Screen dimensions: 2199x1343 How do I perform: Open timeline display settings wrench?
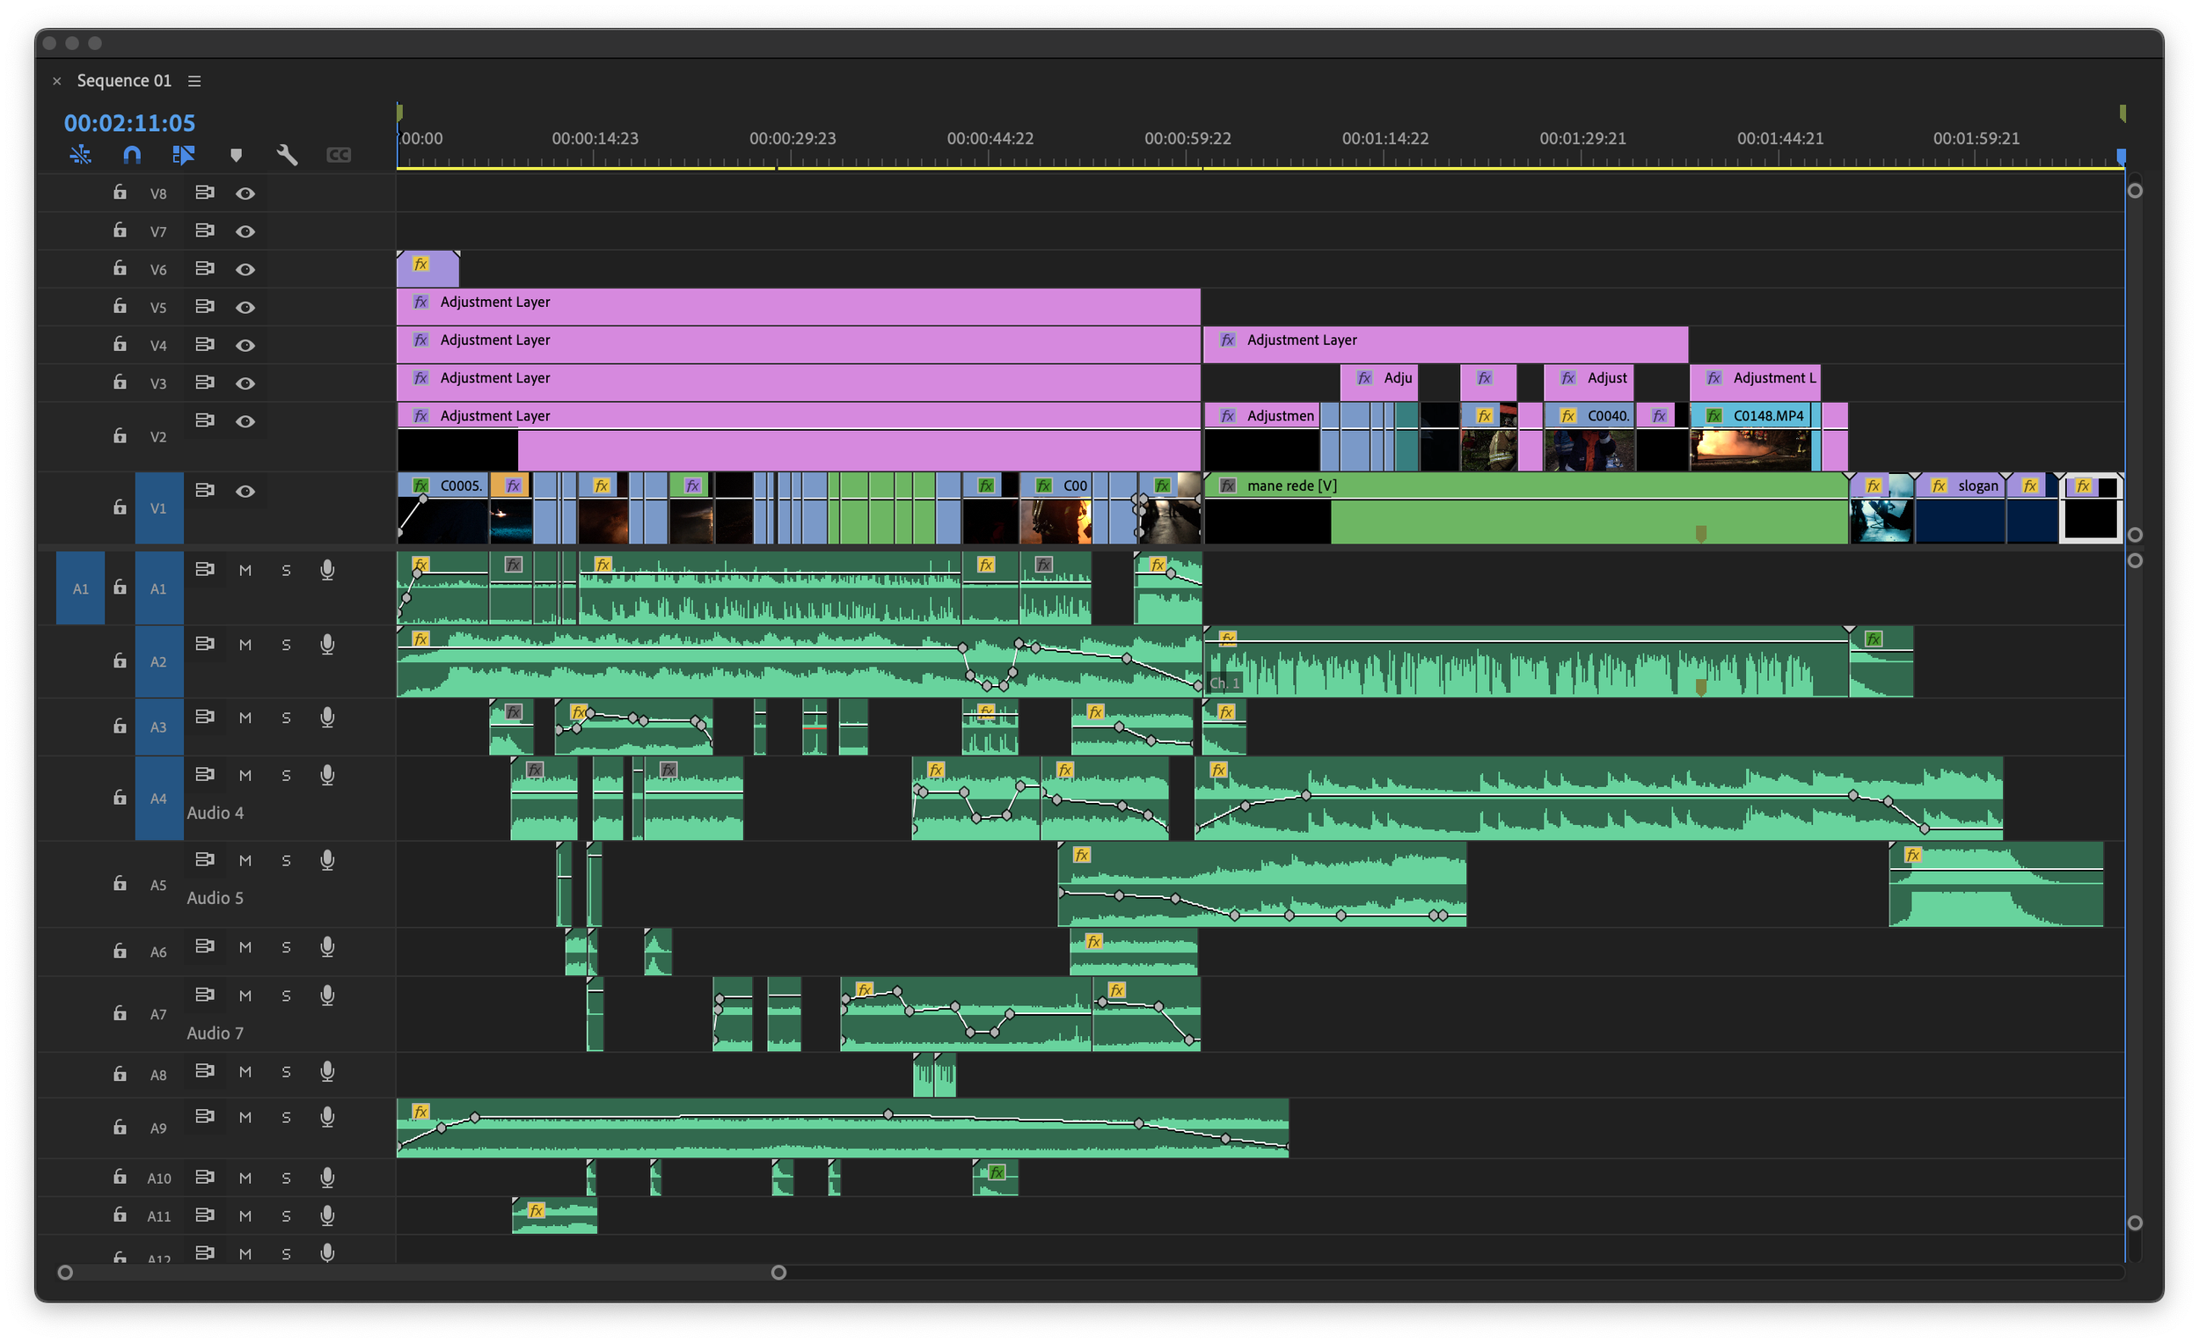tap(287, 156)
